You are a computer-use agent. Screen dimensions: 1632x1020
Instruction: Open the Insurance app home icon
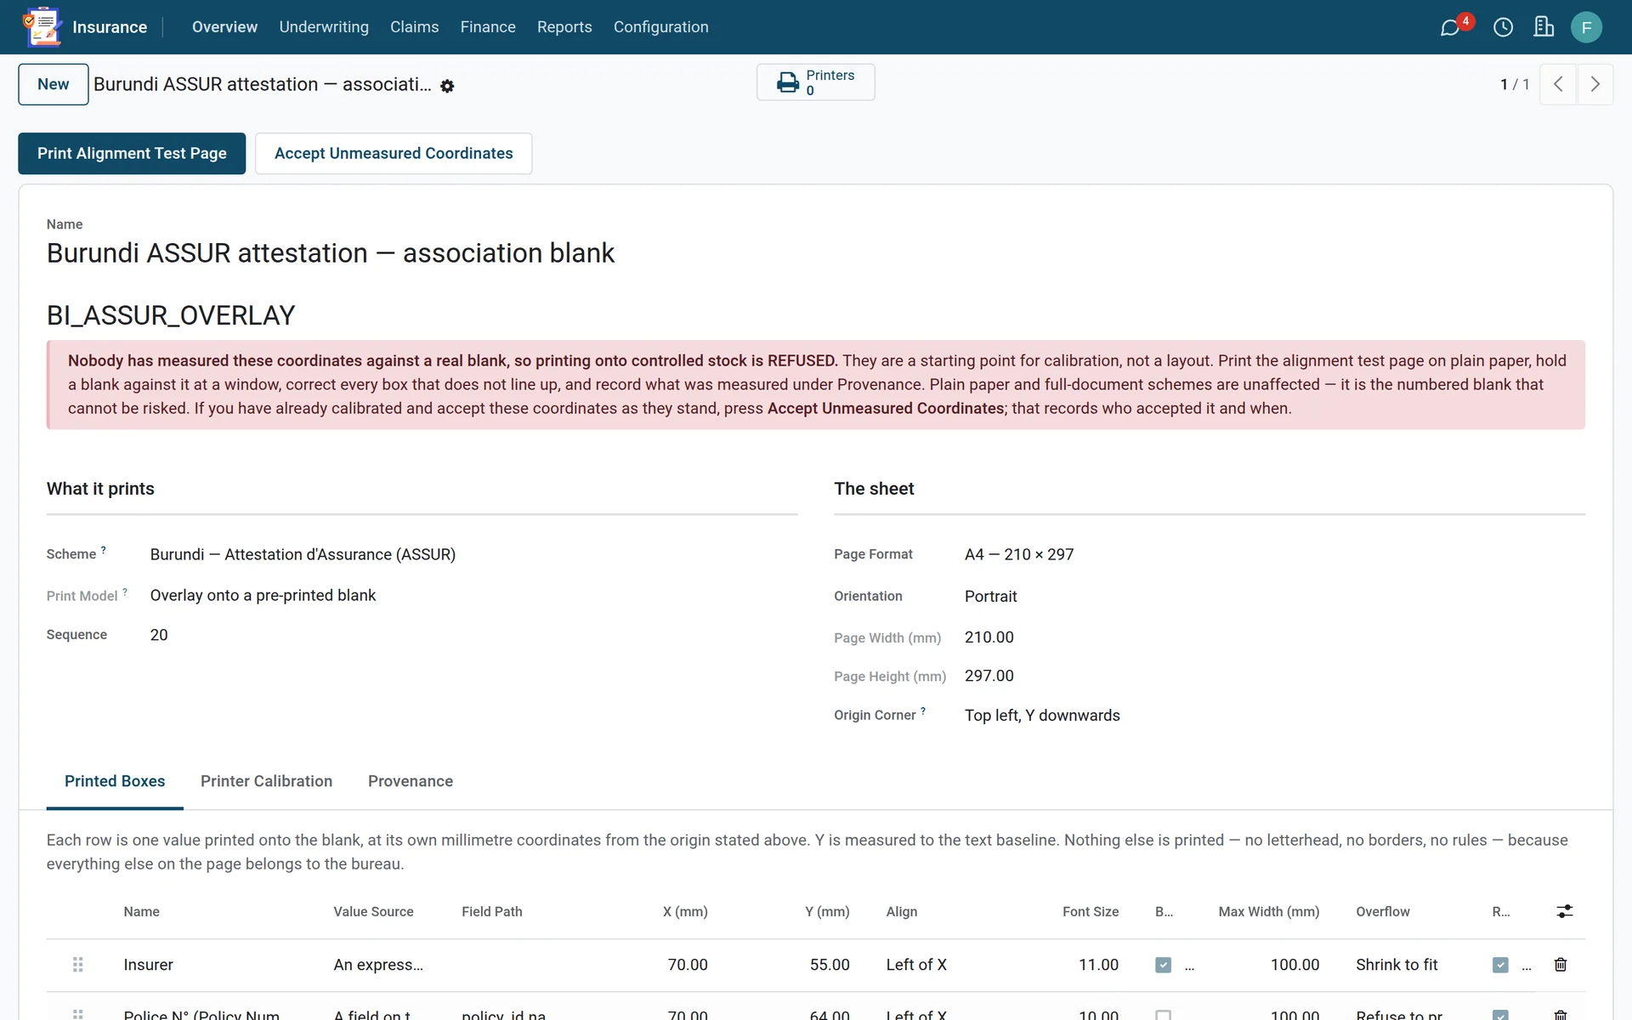(x=42, y=27)
